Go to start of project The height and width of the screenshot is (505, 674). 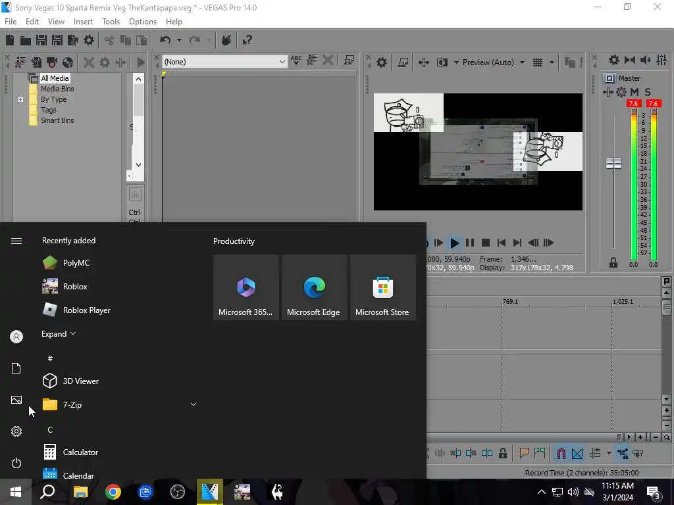(x=501, y=243)
